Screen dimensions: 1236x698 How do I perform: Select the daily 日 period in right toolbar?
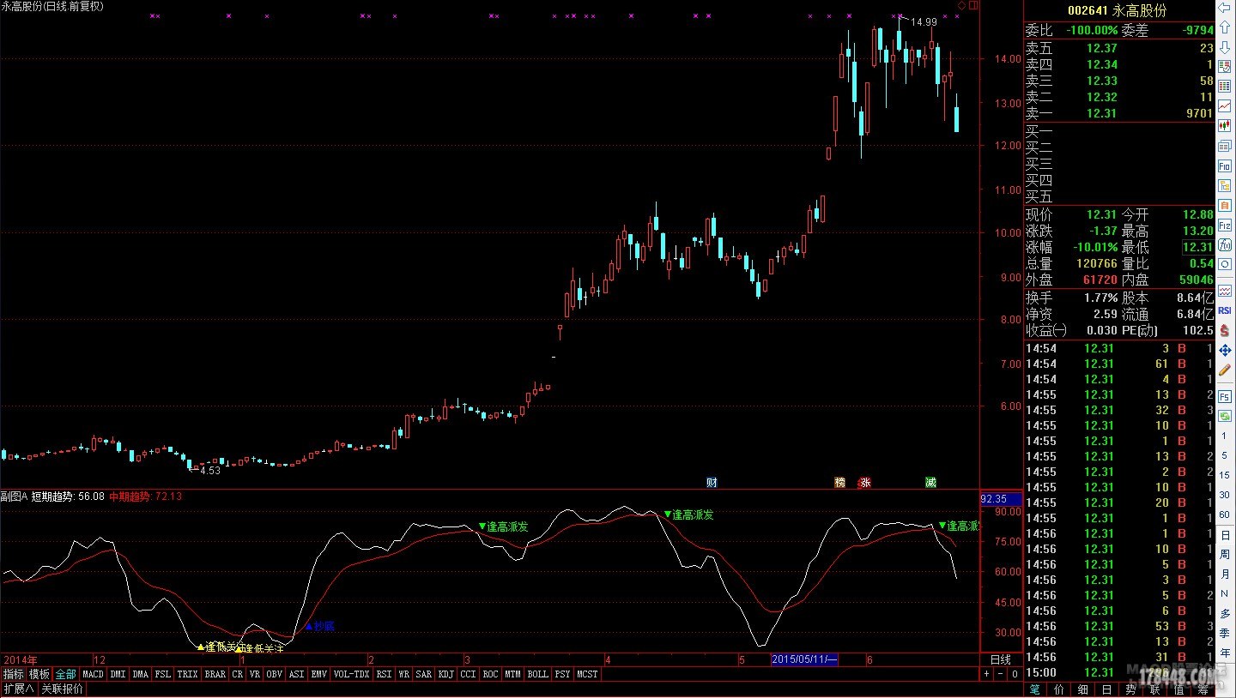click(x=1225, y=535)
